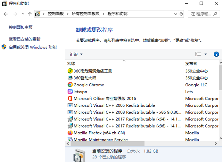Select Visual C++ 2008 Redistributable x86 name

pyautogui.click(x=127, y=112)
